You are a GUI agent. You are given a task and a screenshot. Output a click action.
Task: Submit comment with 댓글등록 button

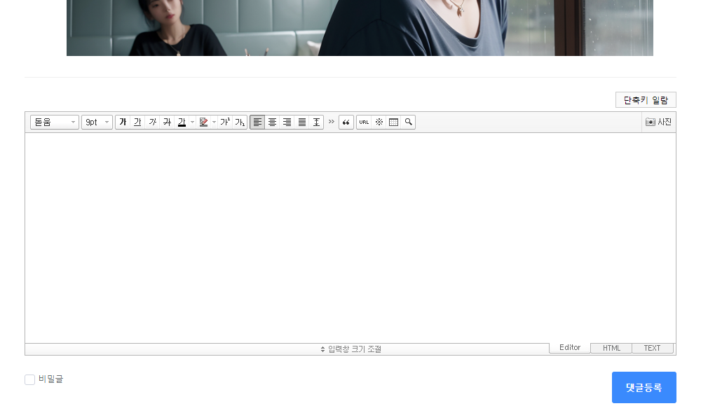click(x=644, y=387)
